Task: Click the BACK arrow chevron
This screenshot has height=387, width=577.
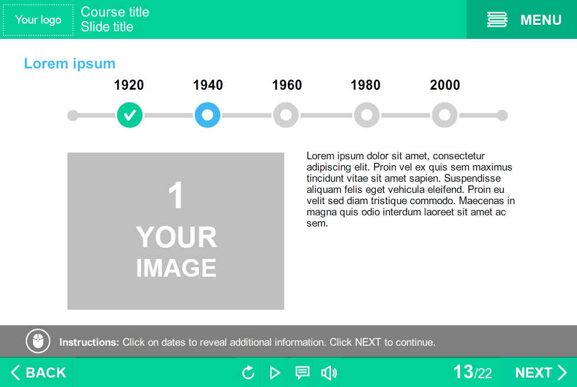Action: (x=15, y=372)
